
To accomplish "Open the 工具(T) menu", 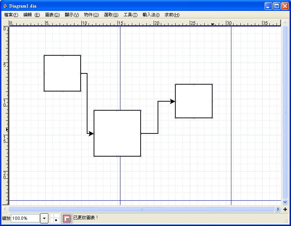I will pos(130,15).
